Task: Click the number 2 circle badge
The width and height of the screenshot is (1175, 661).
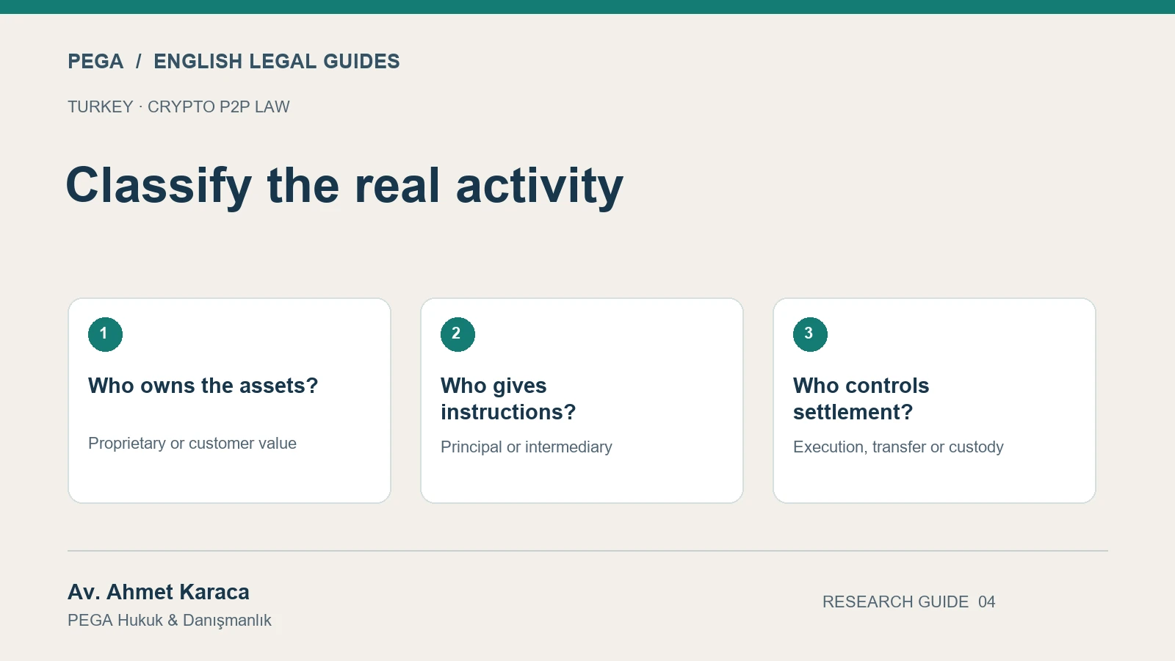Action: [458, 334]
